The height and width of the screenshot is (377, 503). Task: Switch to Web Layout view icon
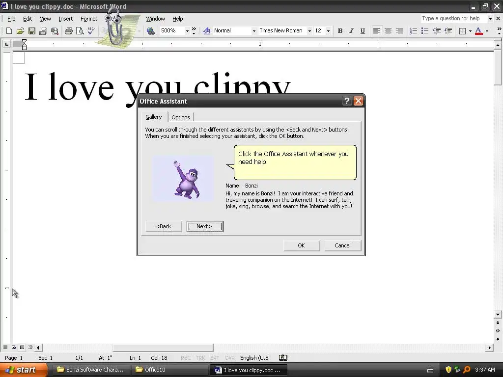coord(14,348)
